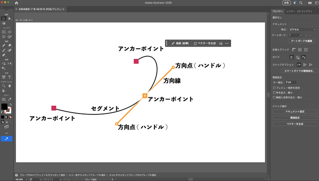Switch to the プロパティ tab
This screenshot has height=181, width=319.
(x=278, y=11)
